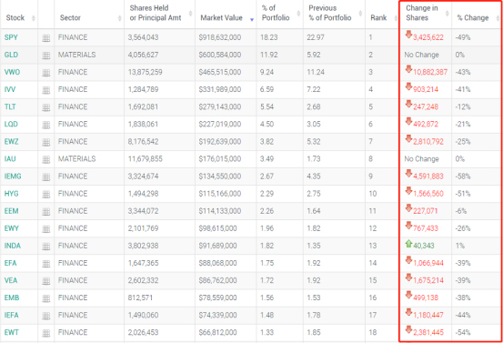Image resolution: width=503 pixels, height=343 pixels.
Task: Open the IAU stock link
Action: coord(10,158)
